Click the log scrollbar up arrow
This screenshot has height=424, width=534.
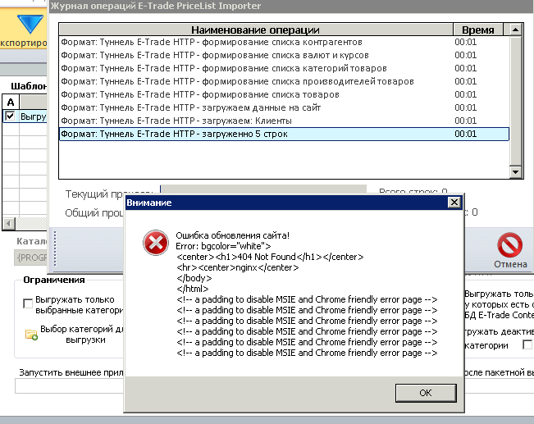pos(516,30)
